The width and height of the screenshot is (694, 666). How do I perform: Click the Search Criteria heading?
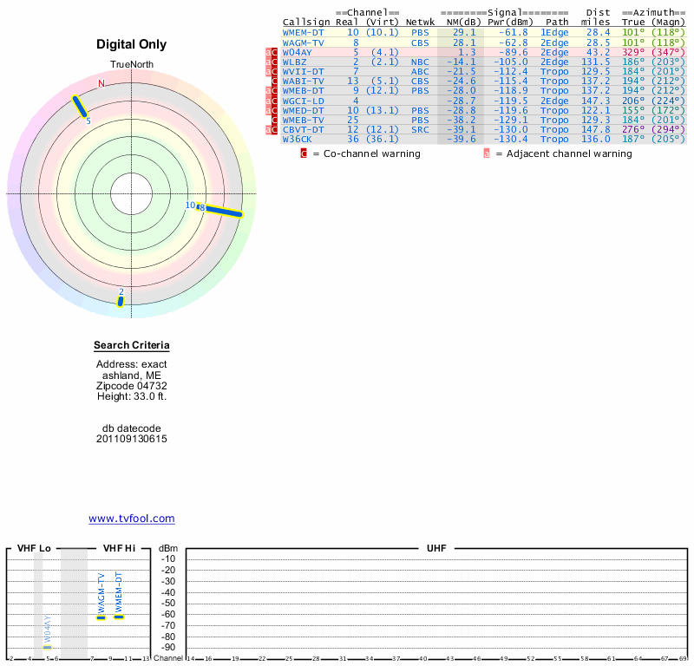tap(132, 346)
